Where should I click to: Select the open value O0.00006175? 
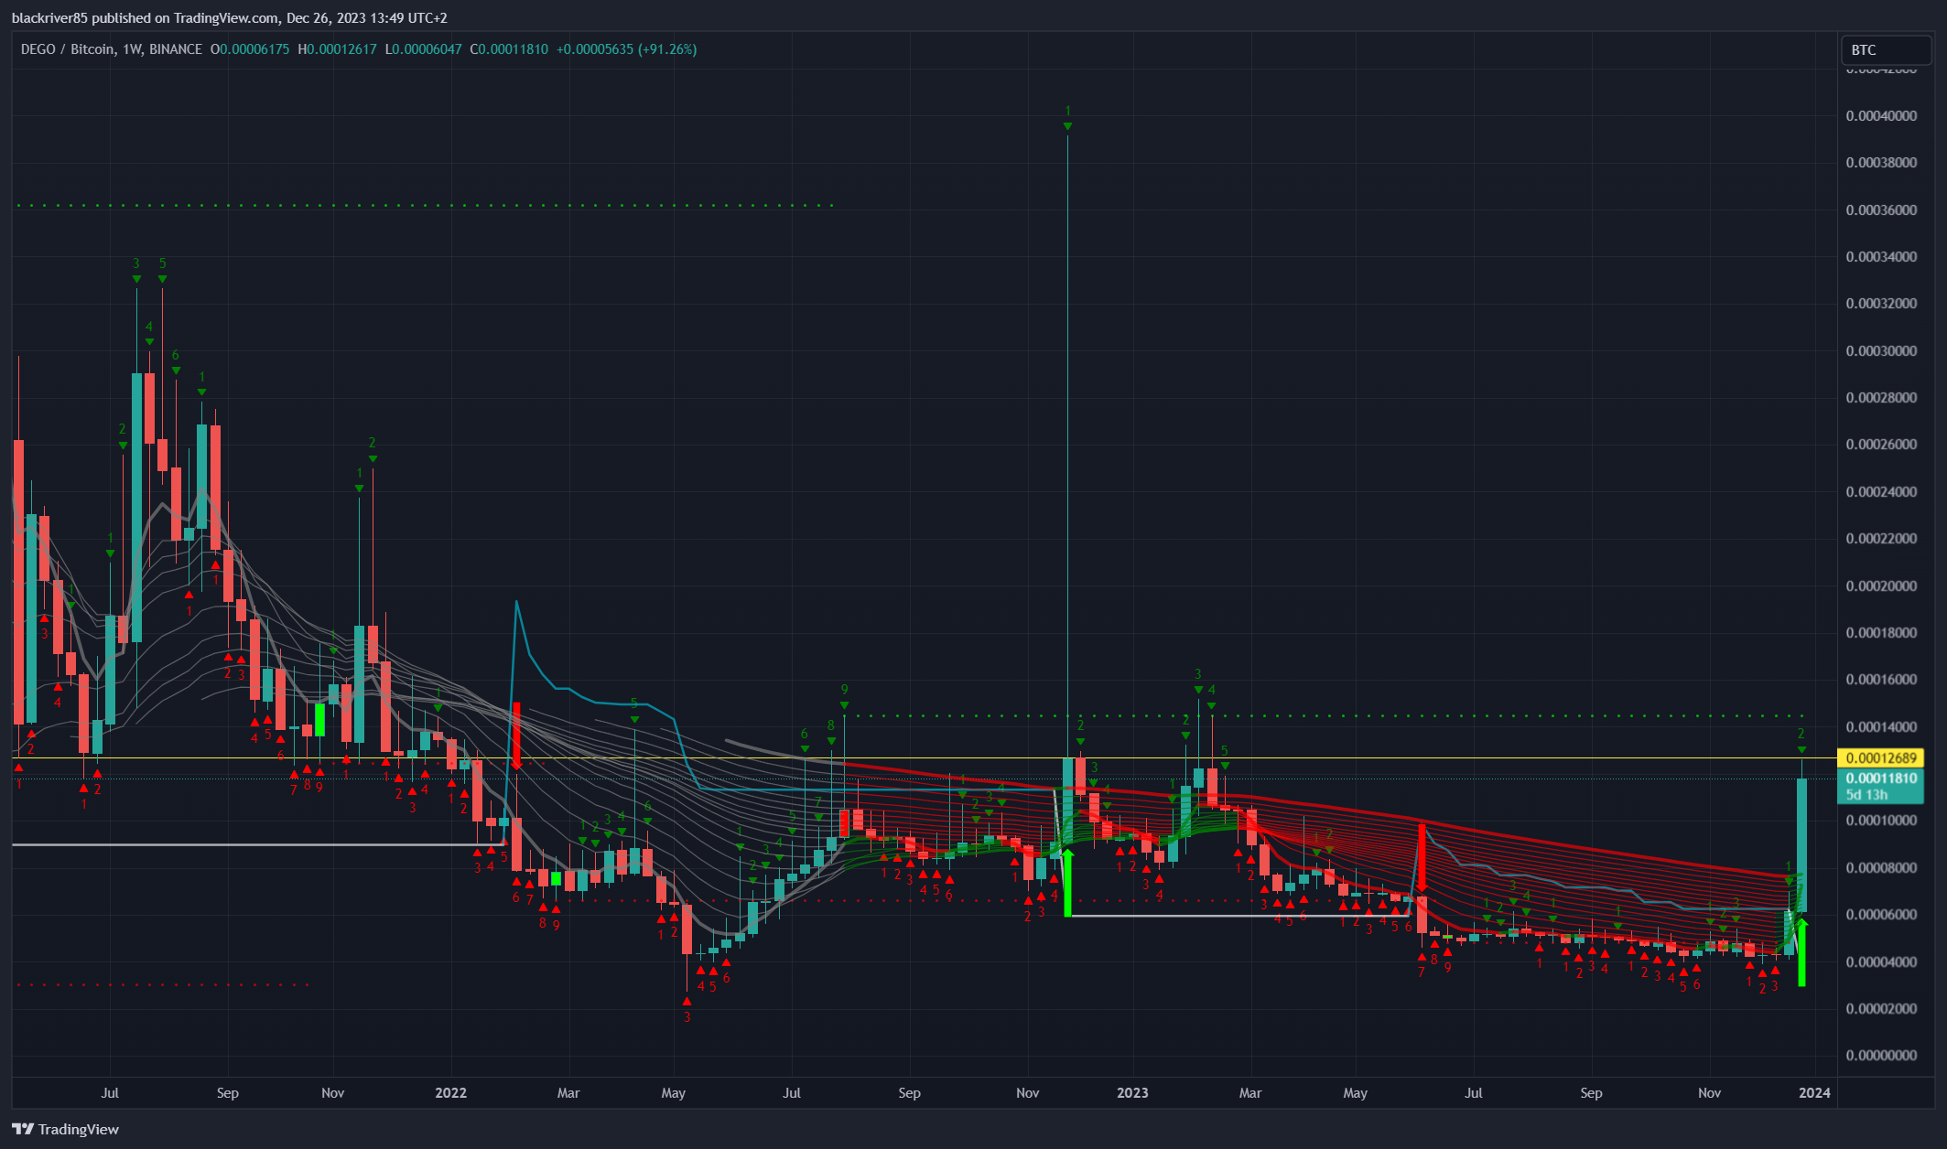250,49
